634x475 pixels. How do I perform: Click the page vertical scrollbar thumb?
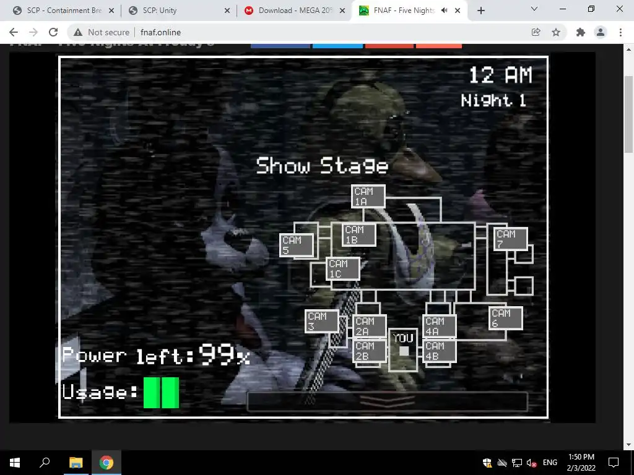point(628,114)
